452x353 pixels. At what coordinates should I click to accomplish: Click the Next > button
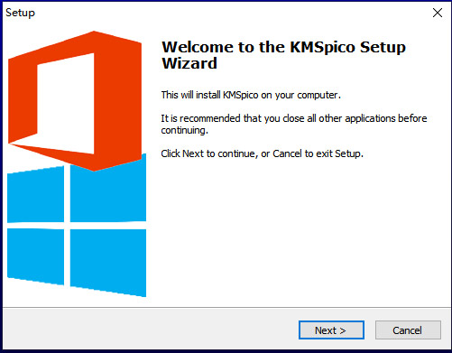(x=331, y=330)
